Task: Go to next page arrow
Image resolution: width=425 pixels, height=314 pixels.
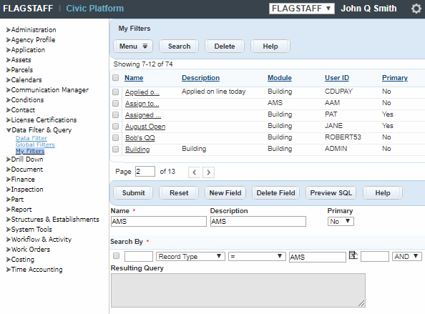Action: pos(208,172)
